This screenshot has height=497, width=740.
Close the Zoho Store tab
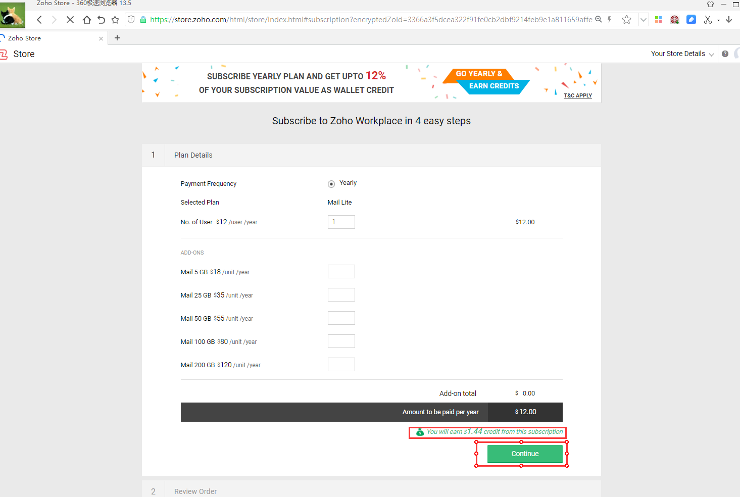(101, 38)
